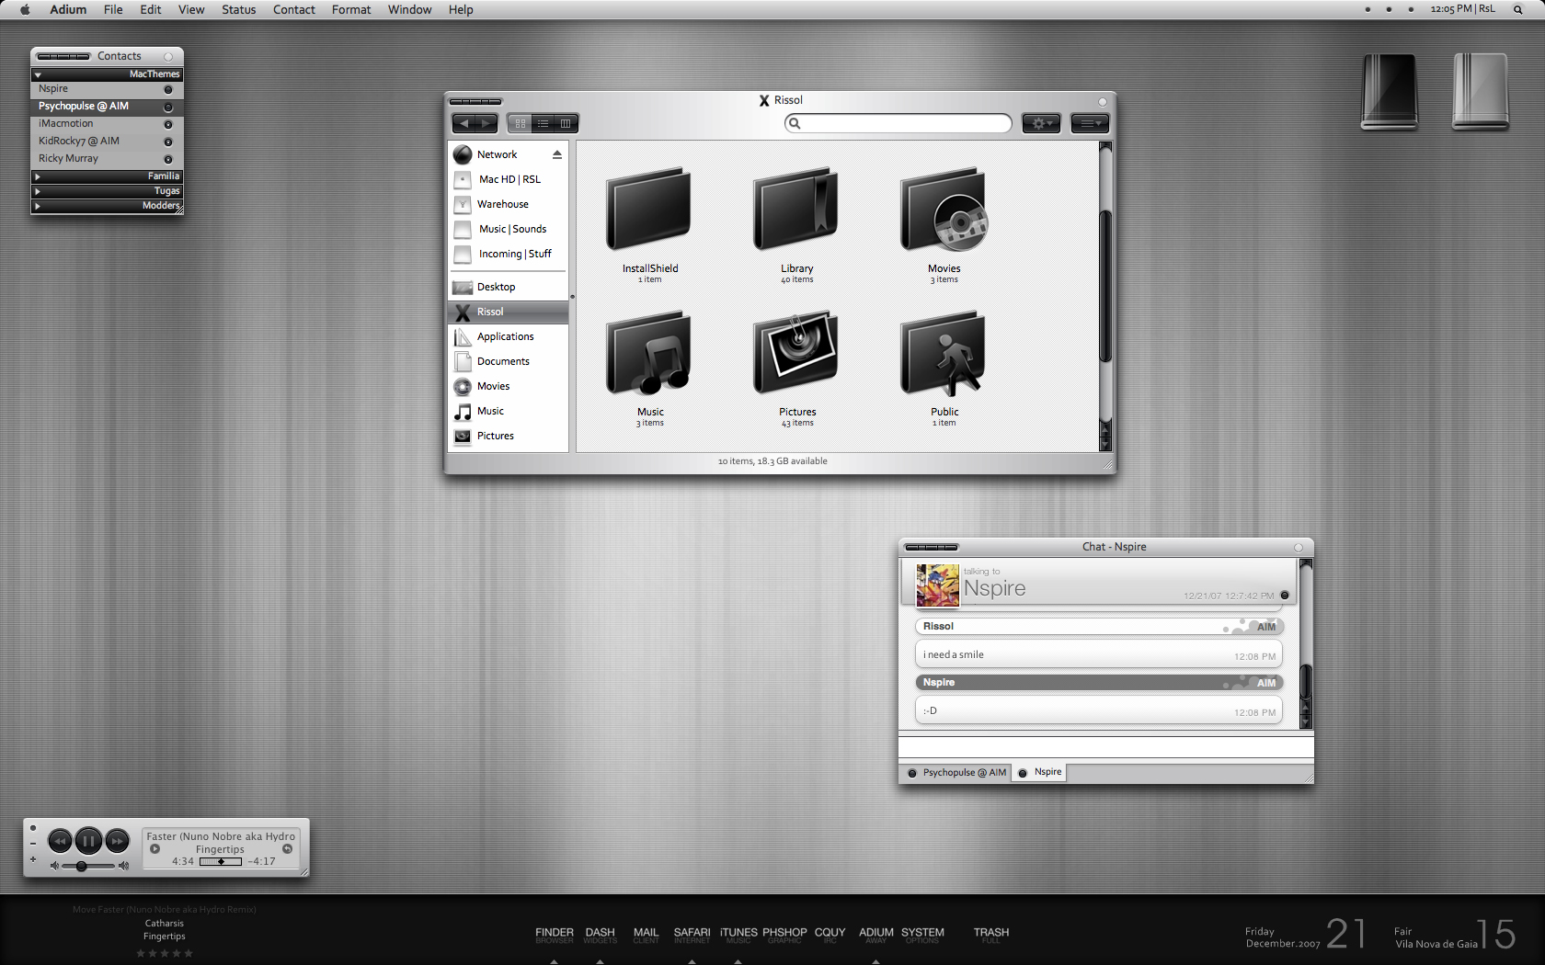1545x965 pixels.
Task: Select Mac HD | RSL drive
Action: click(x=508, y=179)
